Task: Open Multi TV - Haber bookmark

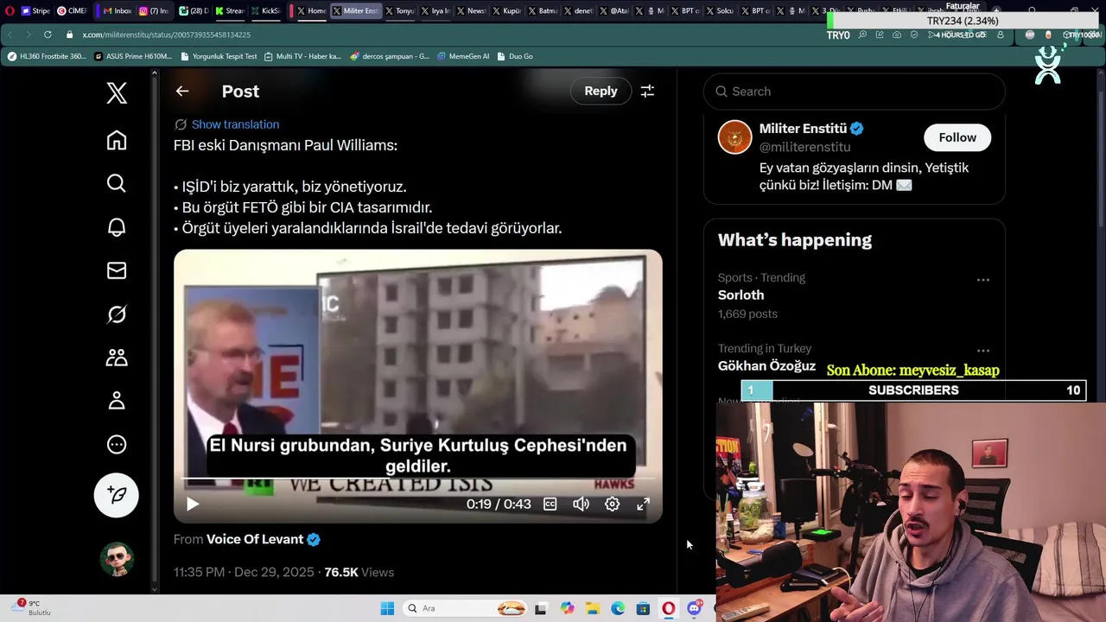Action: click(x=302, y=56)
